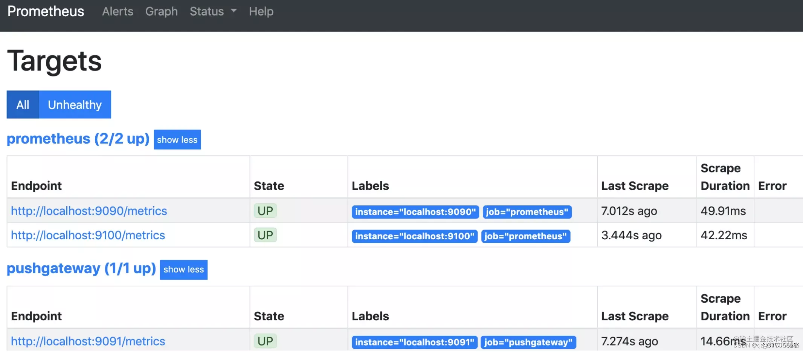Click the Targets page heading

[54, 61]
